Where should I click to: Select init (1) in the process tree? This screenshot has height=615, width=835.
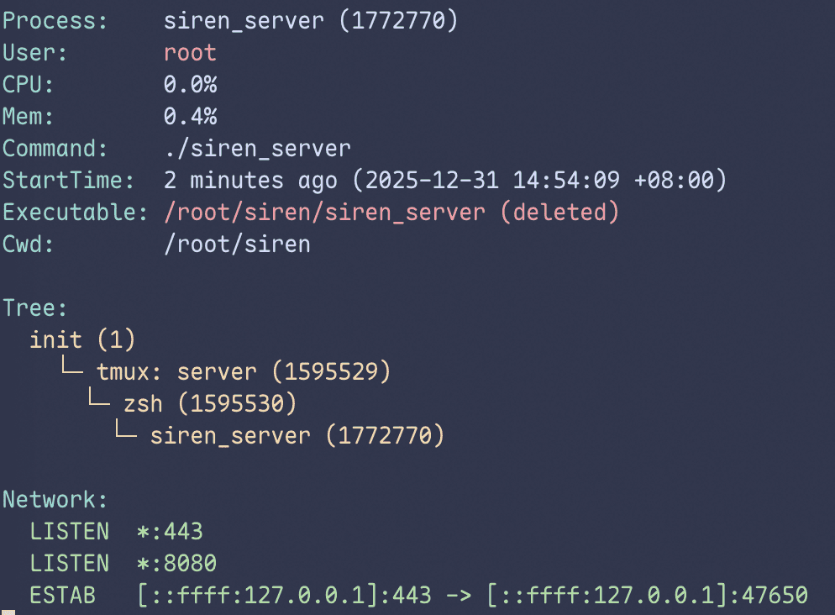[82, 339]
